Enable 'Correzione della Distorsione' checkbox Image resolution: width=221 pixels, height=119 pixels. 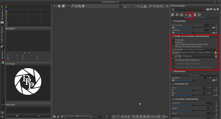[173, 60]
